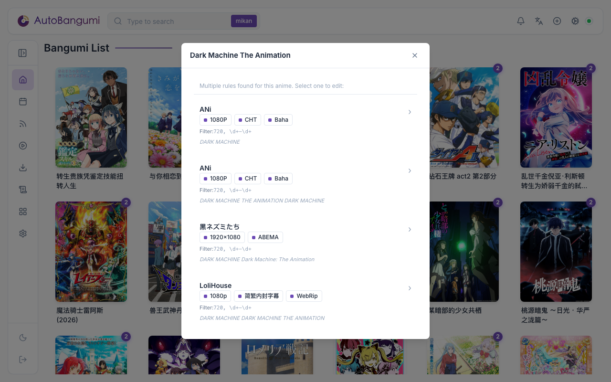Open the 钻石王牌 act2 第2部分 poster
This screenshot has width=611, height=382.
[x=464, y=117]
